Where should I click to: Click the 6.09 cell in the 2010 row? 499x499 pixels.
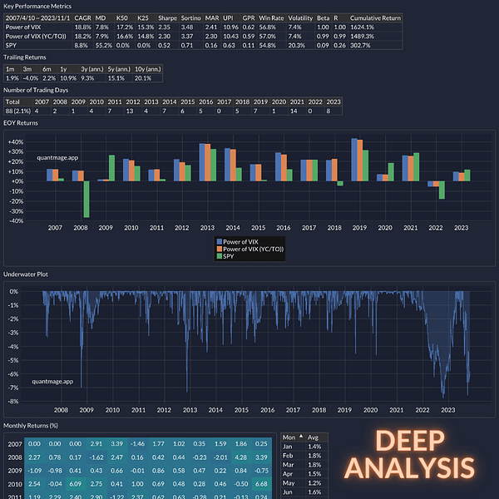(76, 484)
